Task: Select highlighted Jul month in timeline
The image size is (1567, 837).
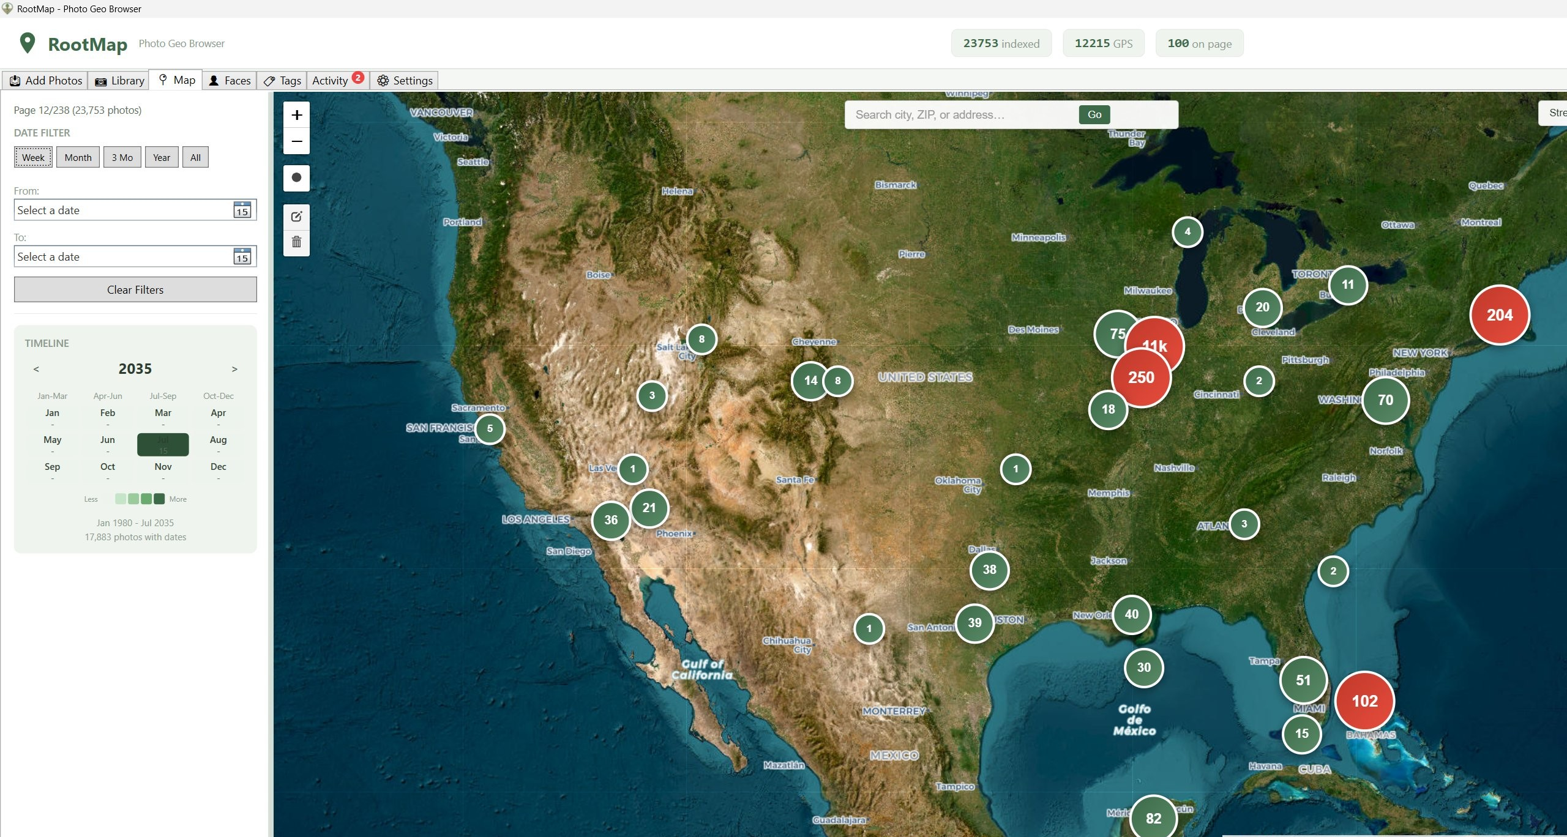Action: [x=163, y=445]
